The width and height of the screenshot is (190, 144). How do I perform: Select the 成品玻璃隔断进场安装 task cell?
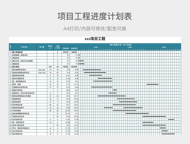24,113
